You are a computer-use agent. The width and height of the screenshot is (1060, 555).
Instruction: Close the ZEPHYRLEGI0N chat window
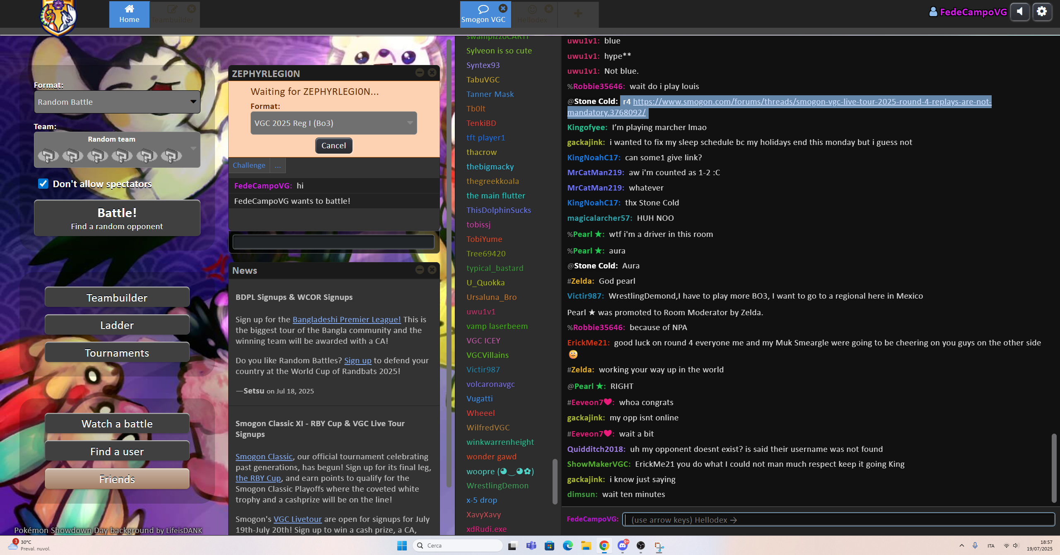432,73
